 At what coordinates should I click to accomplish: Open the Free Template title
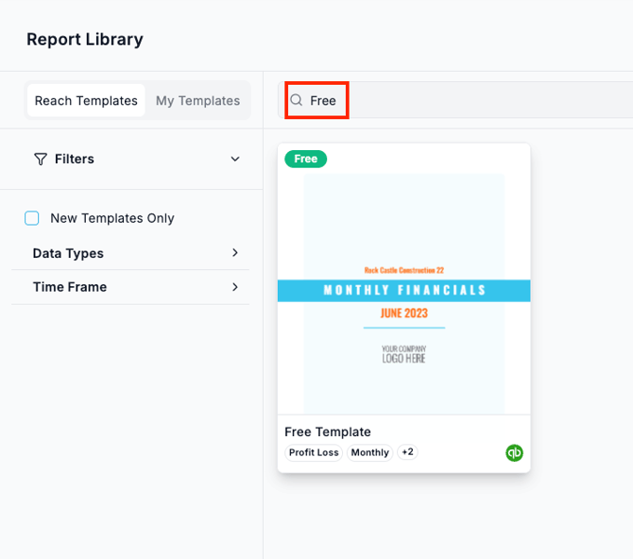tap(328, 432)
